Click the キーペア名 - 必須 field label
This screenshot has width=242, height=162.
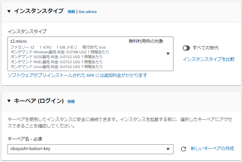click(25, 139)
